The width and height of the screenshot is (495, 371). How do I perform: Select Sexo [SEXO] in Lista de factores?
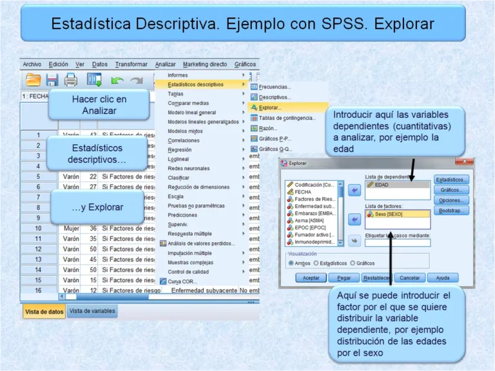click(398, 214)
